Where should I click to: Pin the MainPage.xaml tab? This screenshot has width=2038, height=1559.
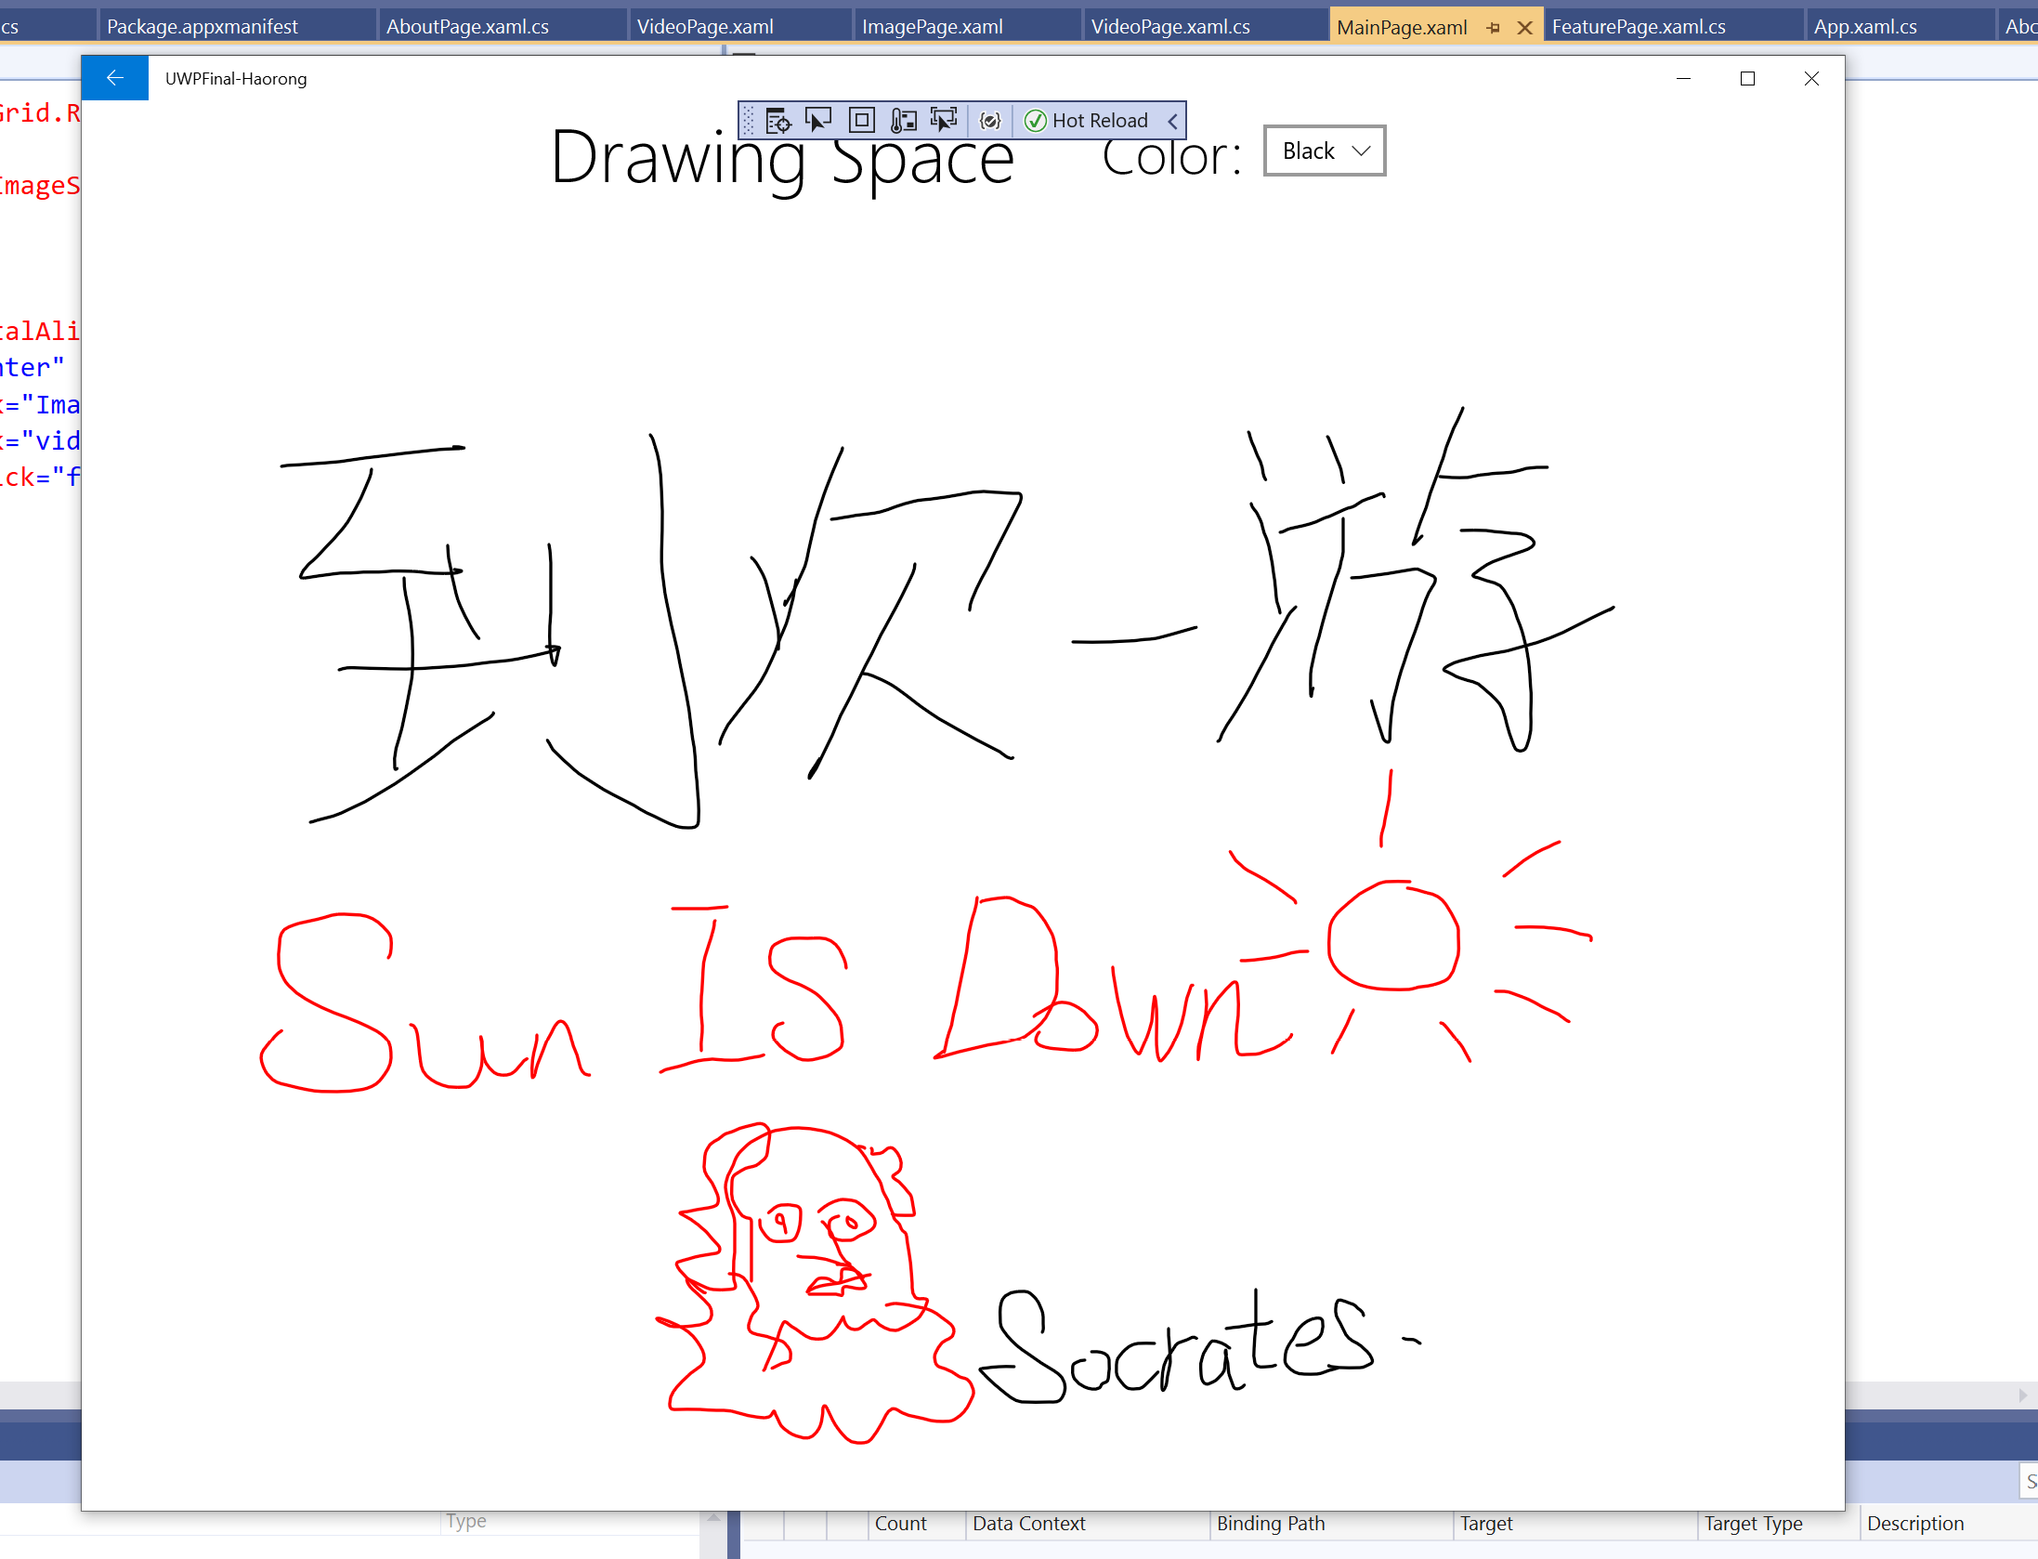[1493, 28]
